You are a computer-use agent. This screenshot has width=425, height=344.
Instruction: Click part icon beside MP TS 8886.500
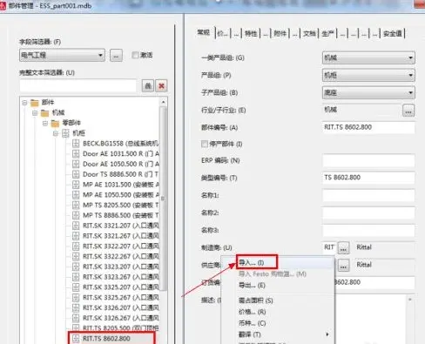coord(76,215)
